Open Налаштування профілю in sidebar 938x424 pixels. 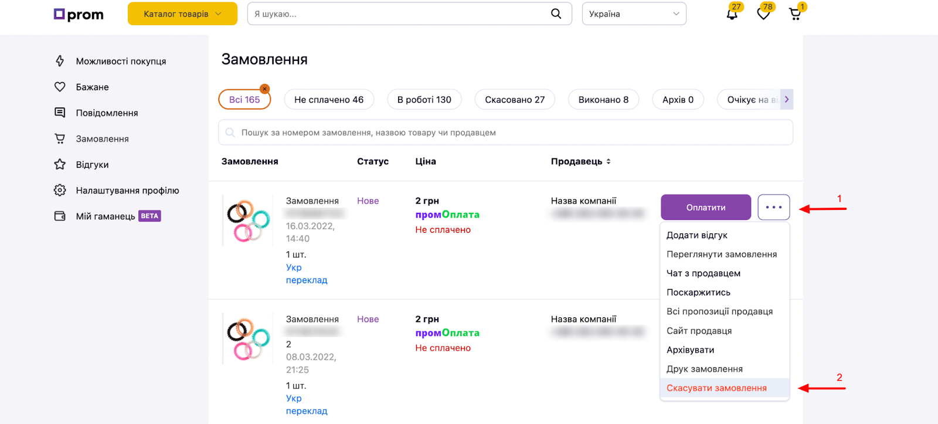127,191
